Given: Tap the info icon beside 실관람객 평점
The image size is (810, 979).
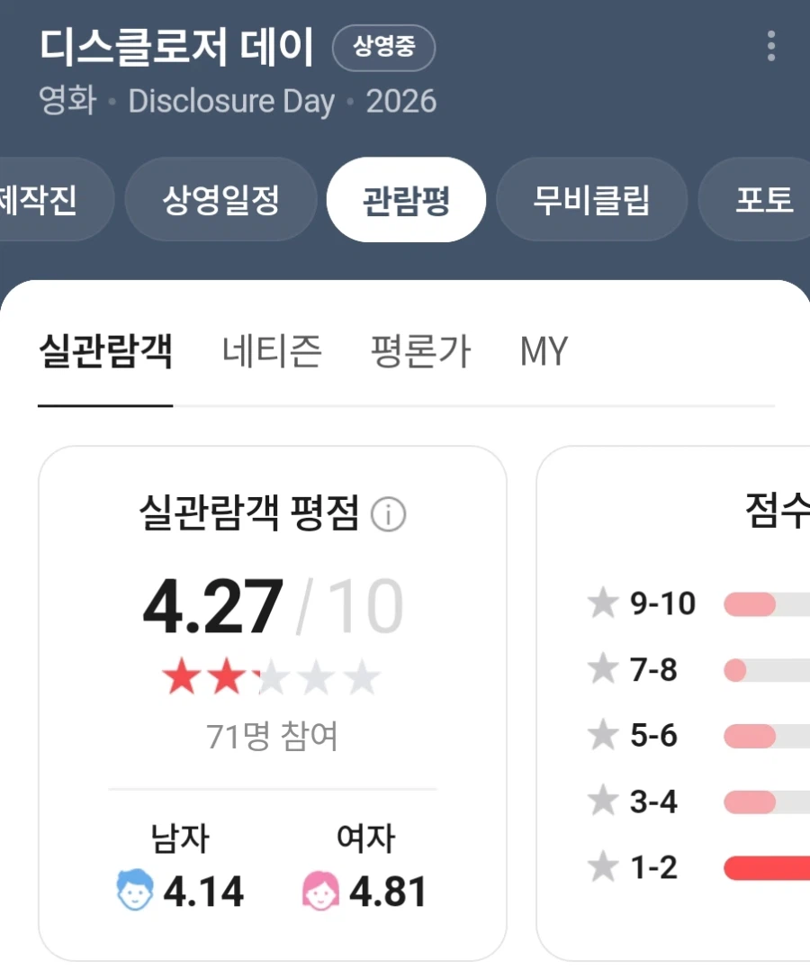Looking at the screenshot, I should [x=388, y=514].
